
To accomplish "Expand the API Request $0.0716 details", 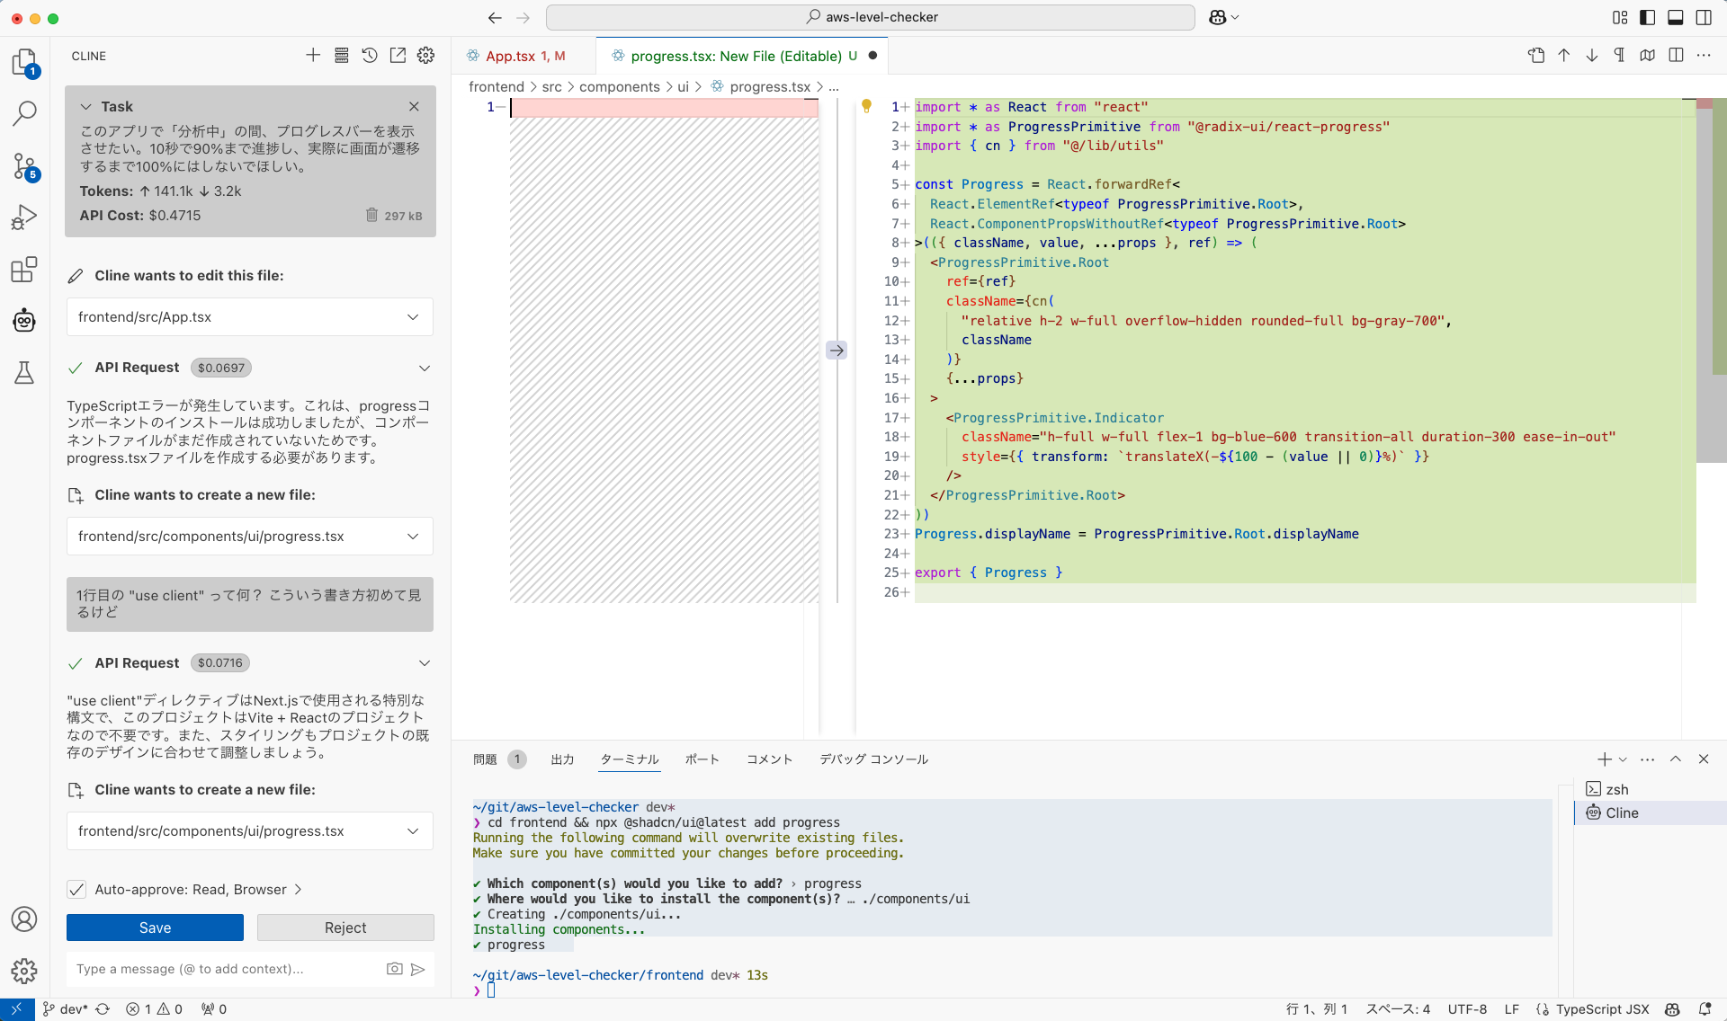I will pyautogui.click(x=425, y=663).
